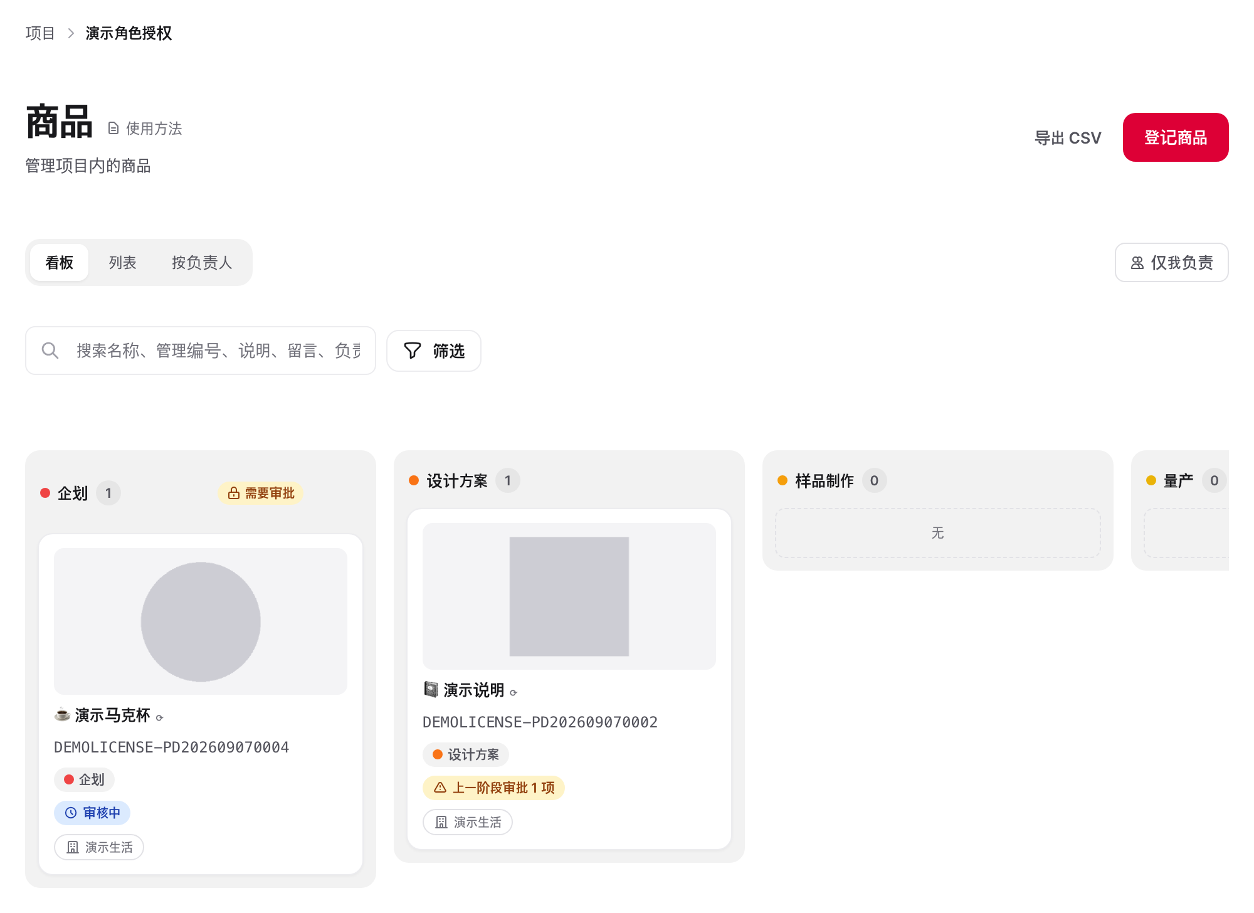Screen dimensions: 1254x913
Task: Click the 设计方案 tag on 演示说明 card
Action: click(x=466, y=754)
